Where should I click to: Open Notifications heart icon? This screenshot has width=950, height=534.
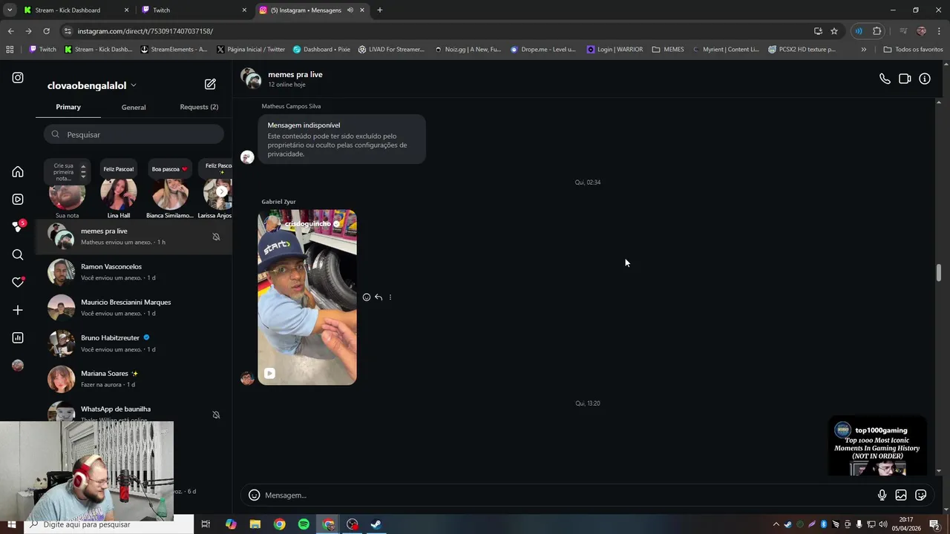tap(18, 283)
